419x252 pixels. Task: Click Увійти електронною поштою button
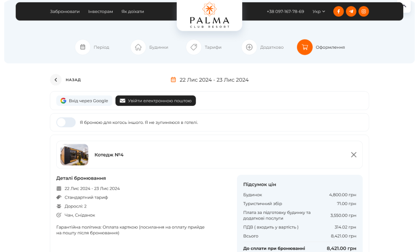pyautogui.click(x=155, y=101)
